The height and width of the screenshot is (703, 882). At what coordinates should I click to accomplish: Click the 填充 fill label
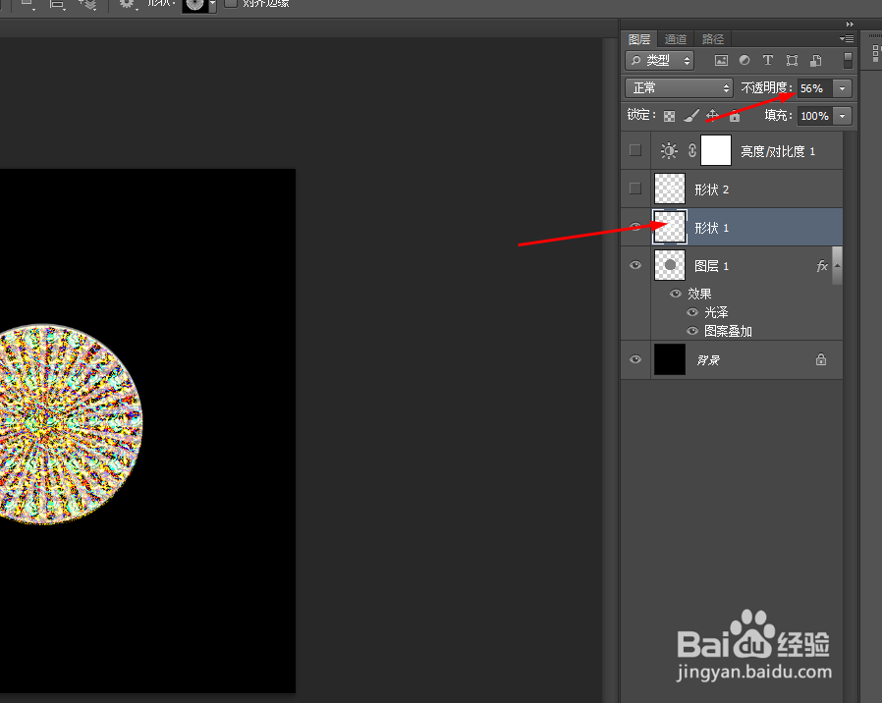(x=779, y=115)
